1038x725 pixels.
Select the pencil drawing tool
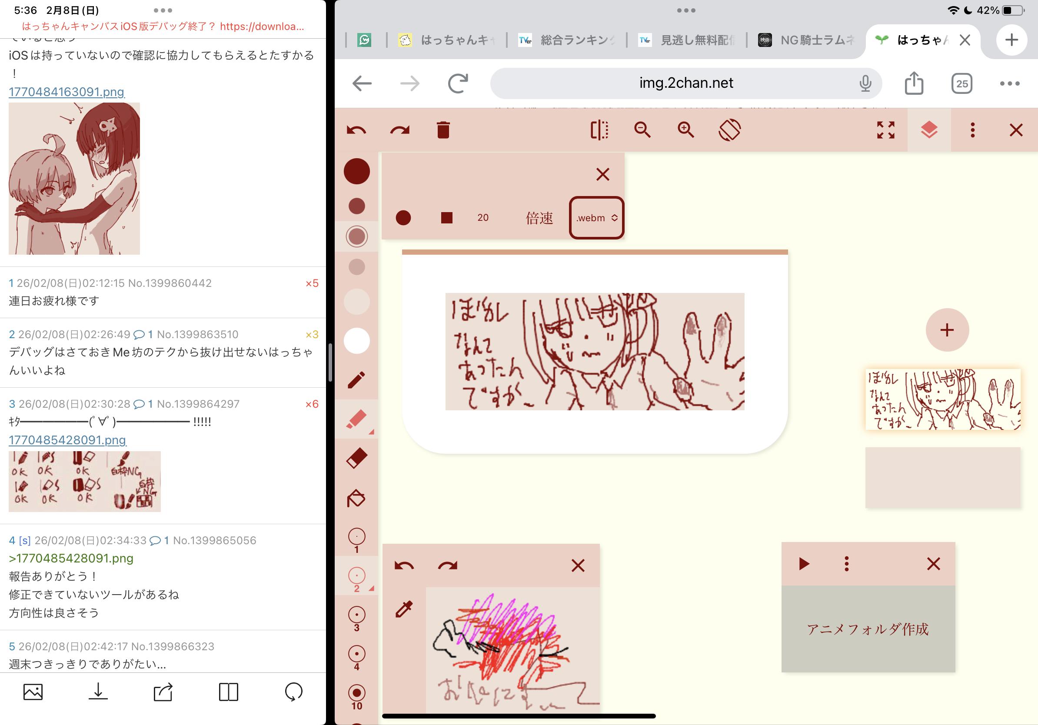tap(356, 380)
